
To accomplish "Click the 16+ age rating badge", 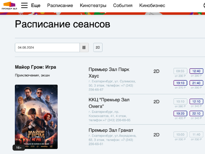I will coord(19,148).
